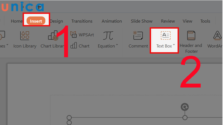Open the Chart Library icon
This screenshot has width=223, height=125.
pyautogui.click(x=53, y=36)
